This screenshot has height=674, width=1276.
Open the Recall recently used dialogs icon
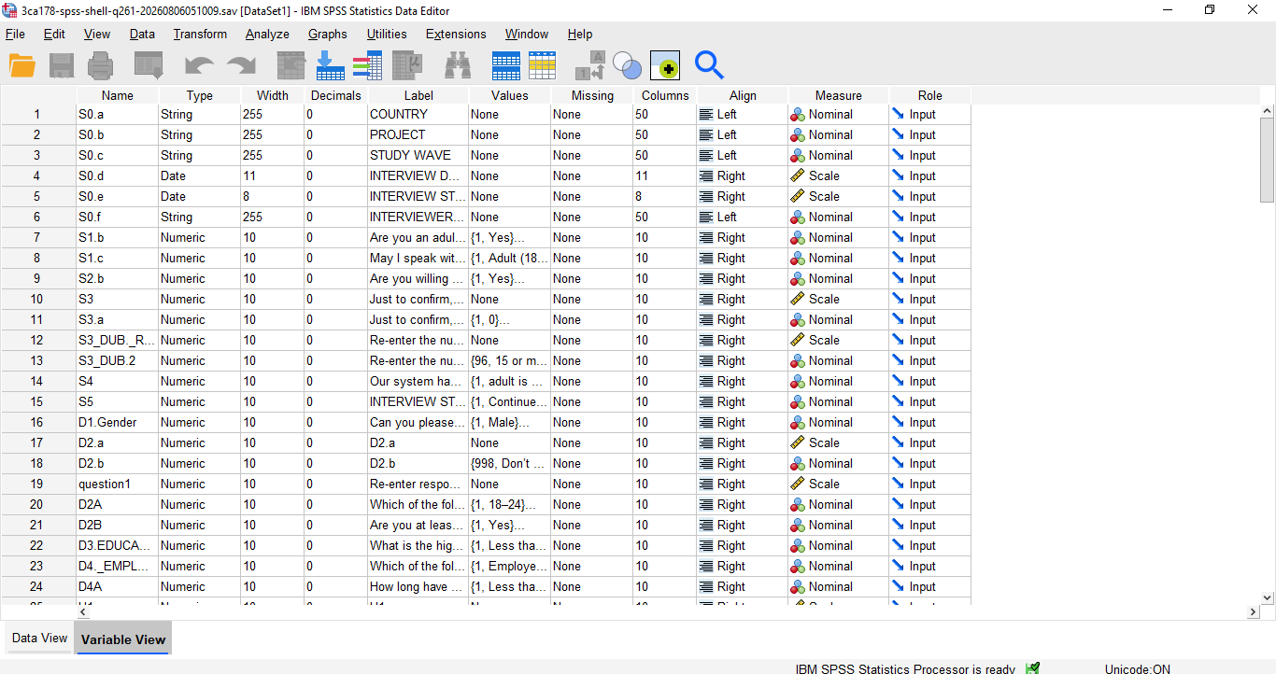pyautogui.click(x=149, y=65)
